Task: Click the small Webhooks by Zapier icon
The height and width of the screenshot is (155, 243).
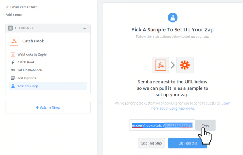Action: (x=13, y=54)
